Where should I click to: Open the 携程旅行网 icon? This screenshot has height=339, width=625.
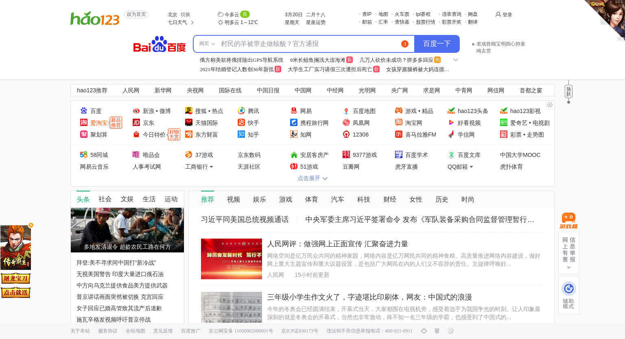coord(294,122)
